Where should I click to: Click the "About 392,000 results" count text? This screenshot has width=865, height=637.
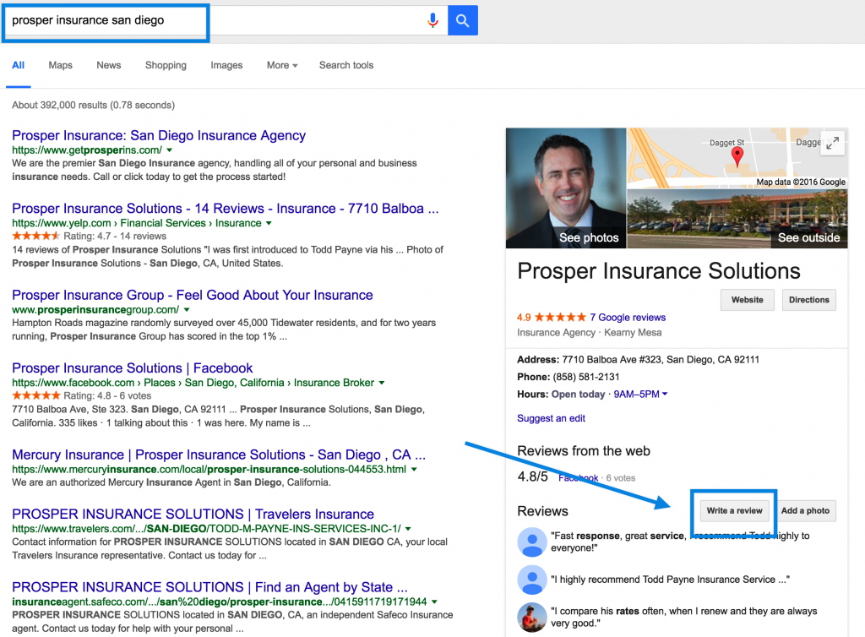pos(93,106)
